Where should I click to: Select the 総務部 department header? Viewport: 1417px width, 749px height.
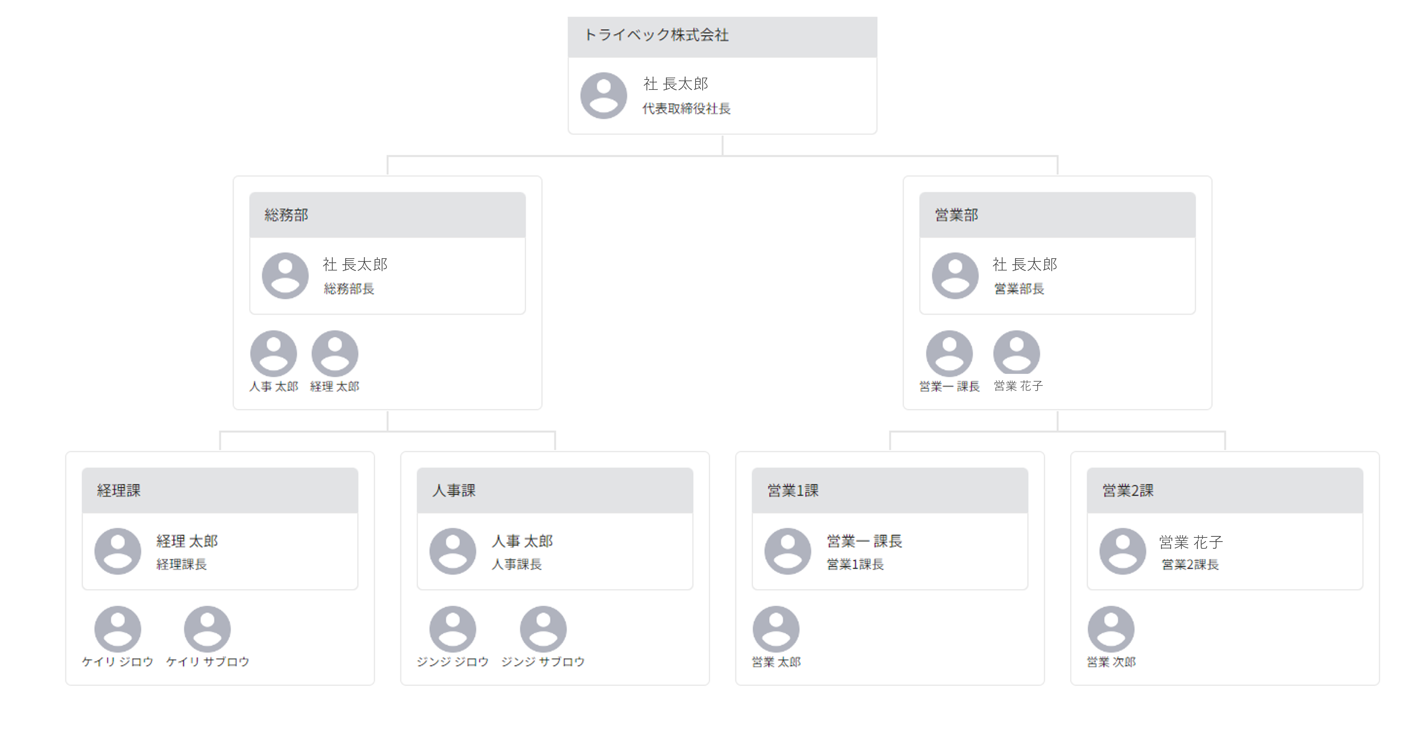(x=387, y=215)
